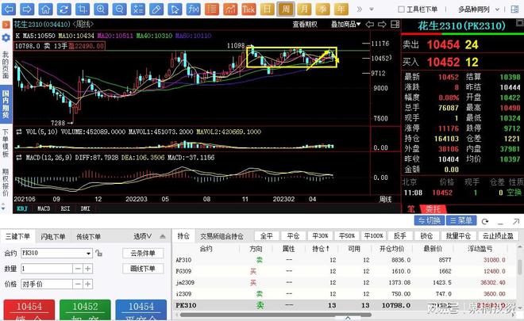Click the window layout icon at top right
The width and height of the screenshot is (524, 321).
pyautogui.click(x=515, y=10)
